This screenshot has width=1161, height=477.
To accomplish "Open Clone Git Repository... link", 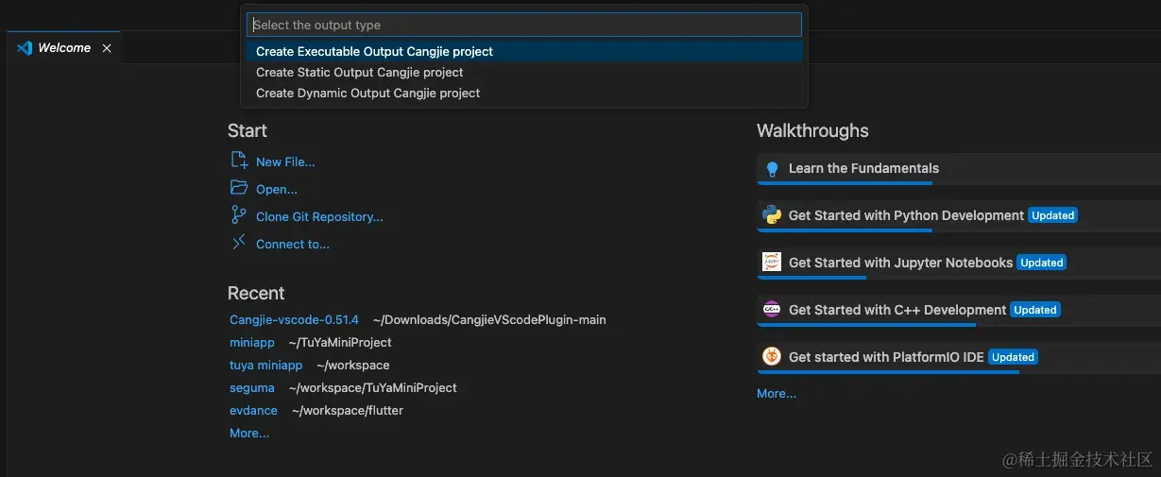I will click(x=319, y=217).
